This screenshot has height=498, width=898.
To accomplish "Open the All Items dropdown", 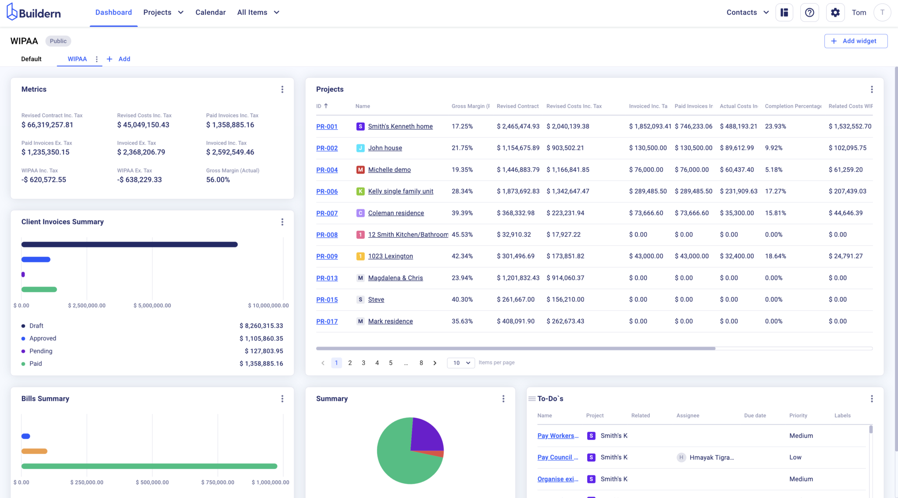I will pos(258,12).
